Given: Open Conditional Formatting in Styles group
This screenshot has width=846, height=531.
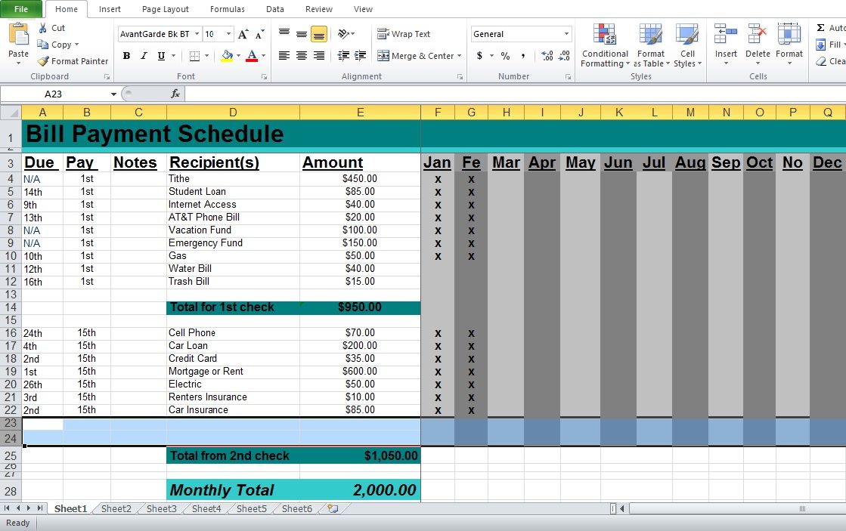Looking at the screenshot, I should coord(604,45).
